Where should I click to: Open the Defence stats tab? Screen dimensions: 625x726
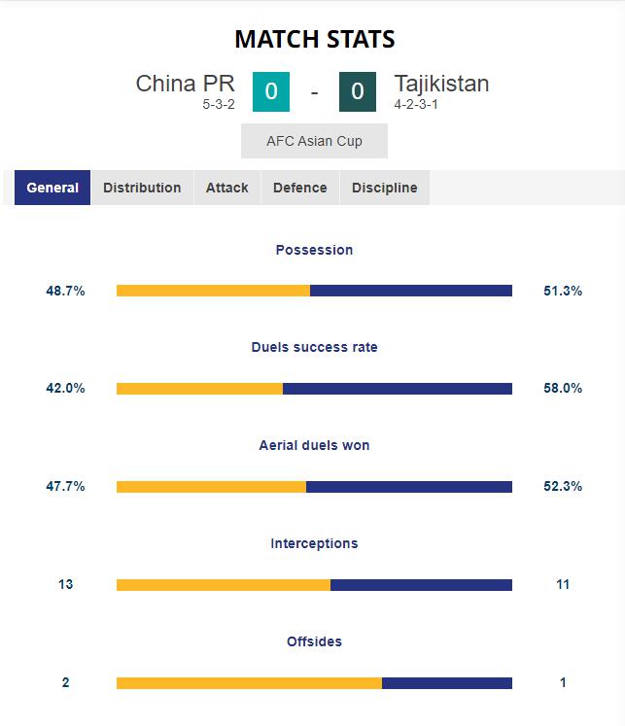(x=300, y=188)
